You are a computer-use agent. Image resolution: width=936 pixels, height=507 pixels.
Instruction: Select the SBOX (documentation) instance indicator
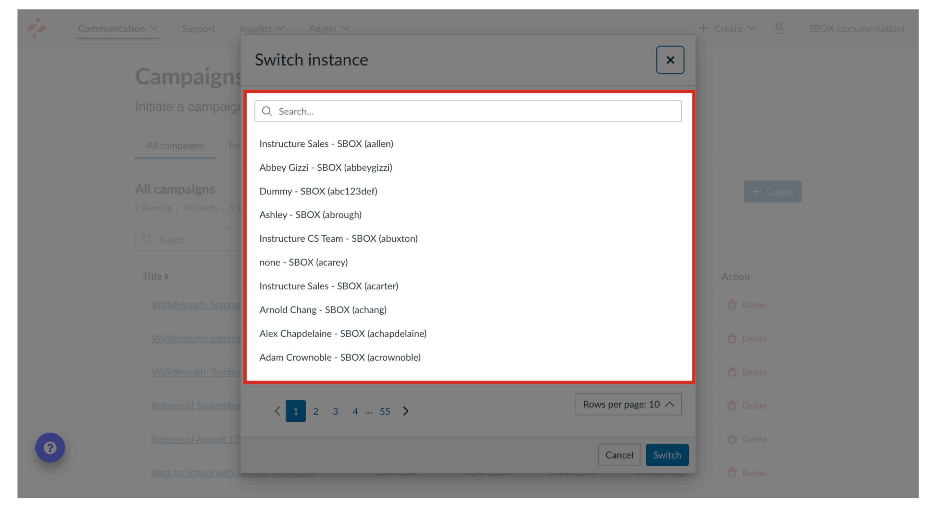(x=857, y=28)
